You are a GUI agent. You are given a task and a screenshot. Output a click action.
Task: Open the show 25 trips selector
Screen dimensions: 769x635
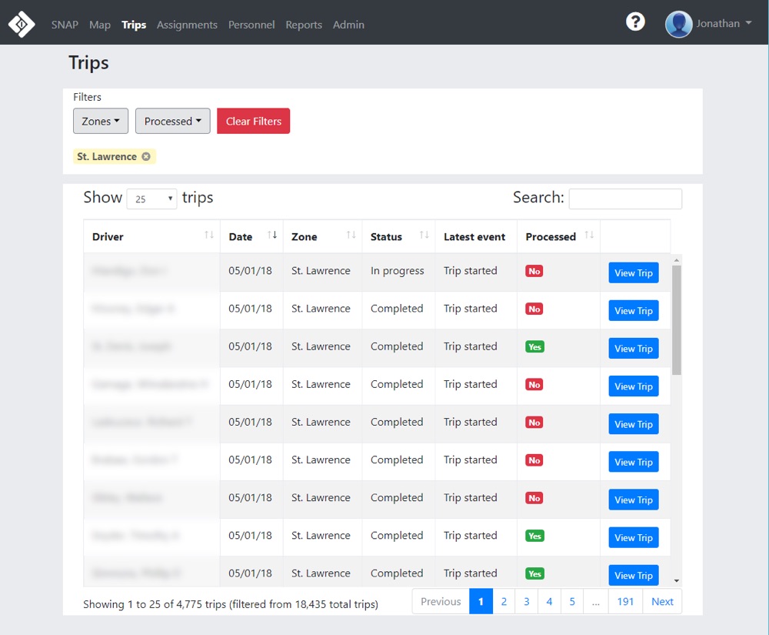pos(151,199)
